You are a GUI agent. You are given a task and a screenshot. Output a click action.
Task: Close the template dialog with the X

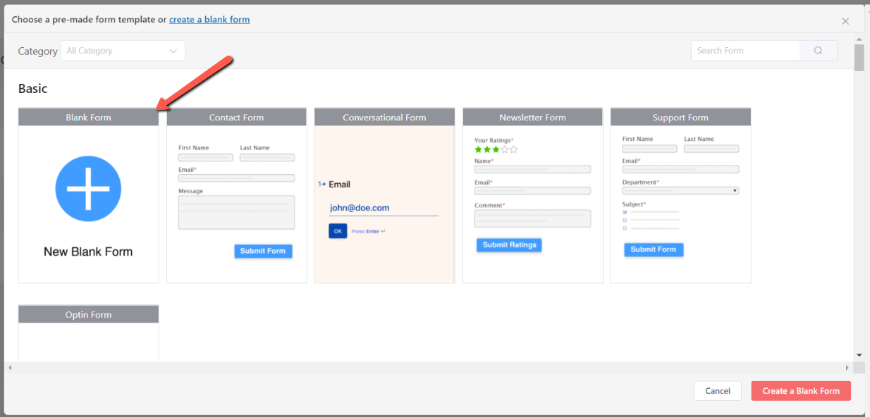[845, 21]
